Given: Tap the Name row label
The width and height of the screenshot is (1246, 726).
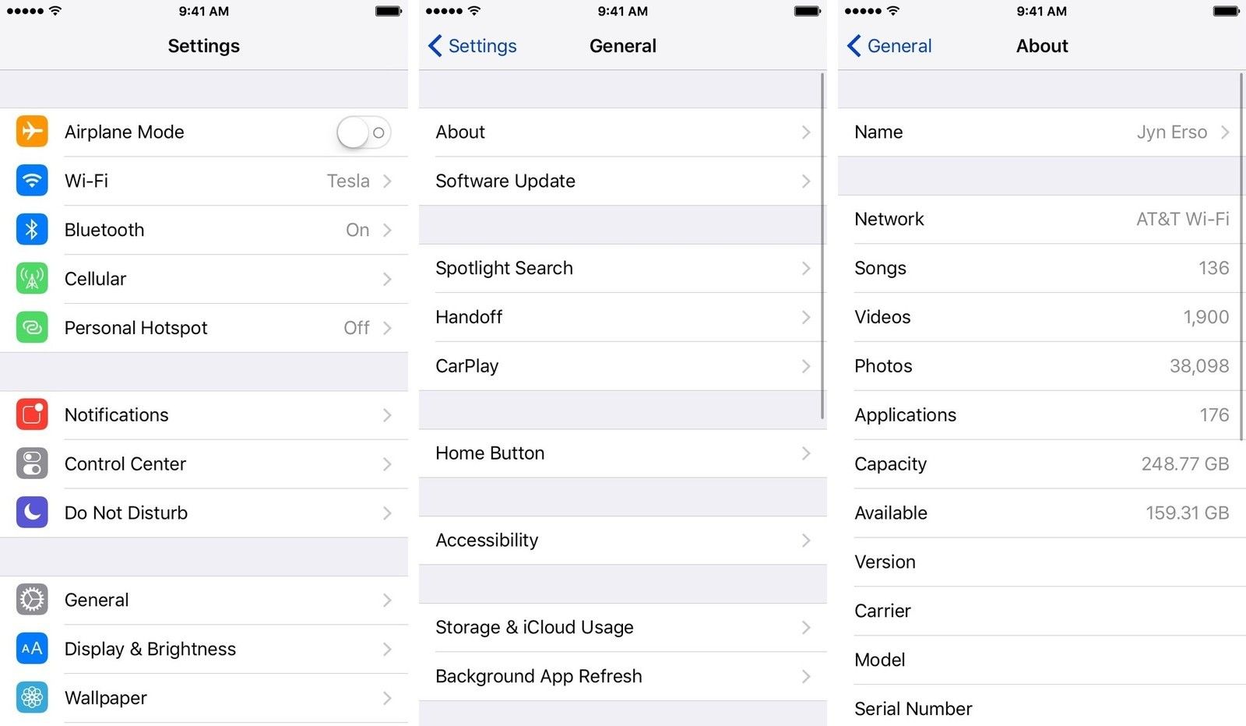Looking at the screenshot, I should [x=878, y=132].
